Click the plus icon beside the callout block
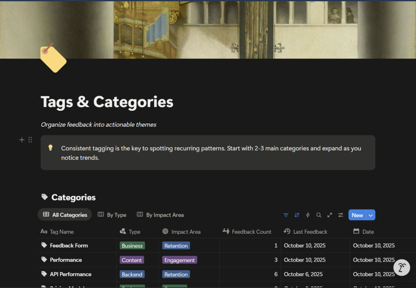 [x=22, y=140]
